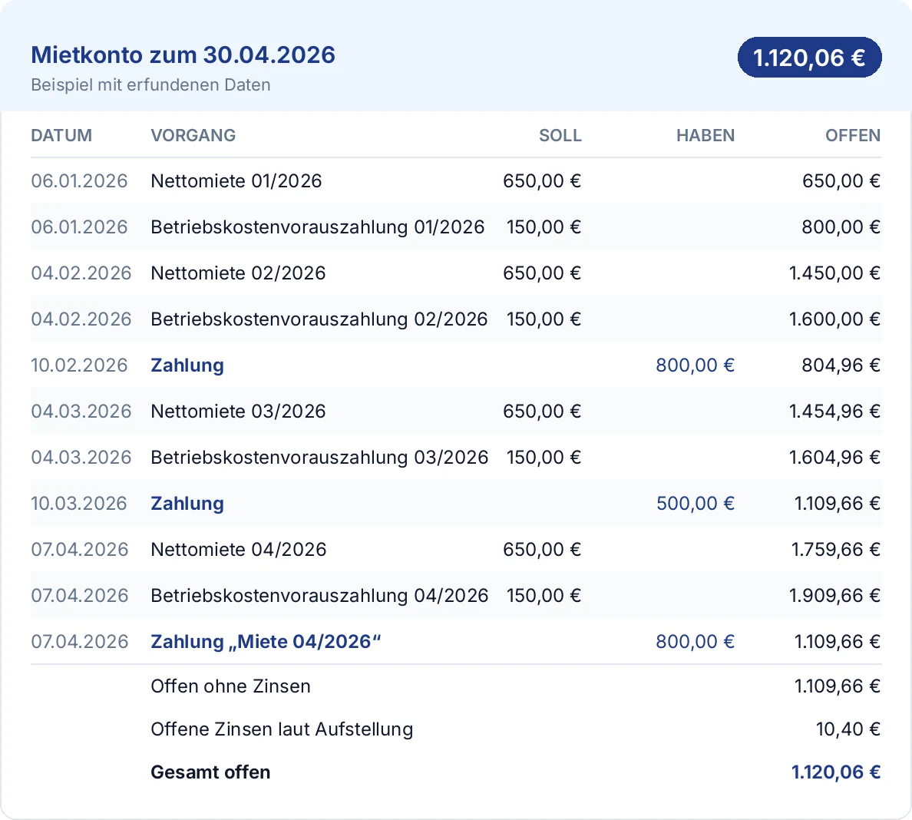Click the 1.759,66 € open balance
912x820 pixels.
pyautogui.click(x=836, y=549)
